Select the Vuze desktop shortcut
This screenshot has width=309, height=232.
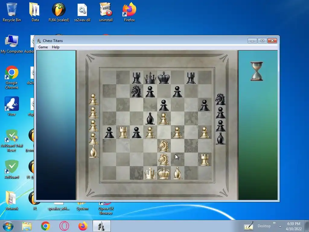pos(12,106)
